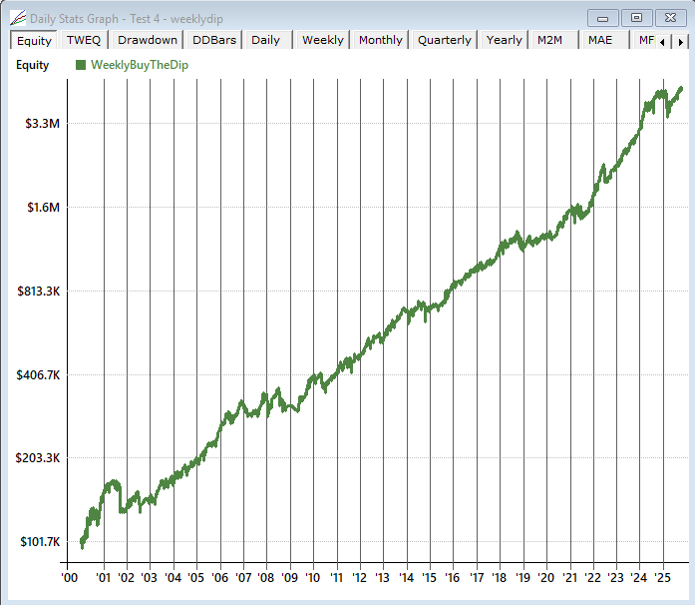Screen dimensions: 695x605
Task: Click the $203.3K y-axis label
Action: tap(38, 458)
